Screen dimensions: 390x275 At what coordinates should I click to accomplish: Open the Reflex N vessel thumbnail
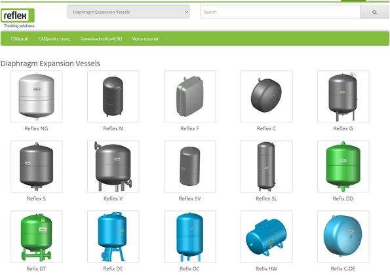pyautogui.click(x=113, y=96)
